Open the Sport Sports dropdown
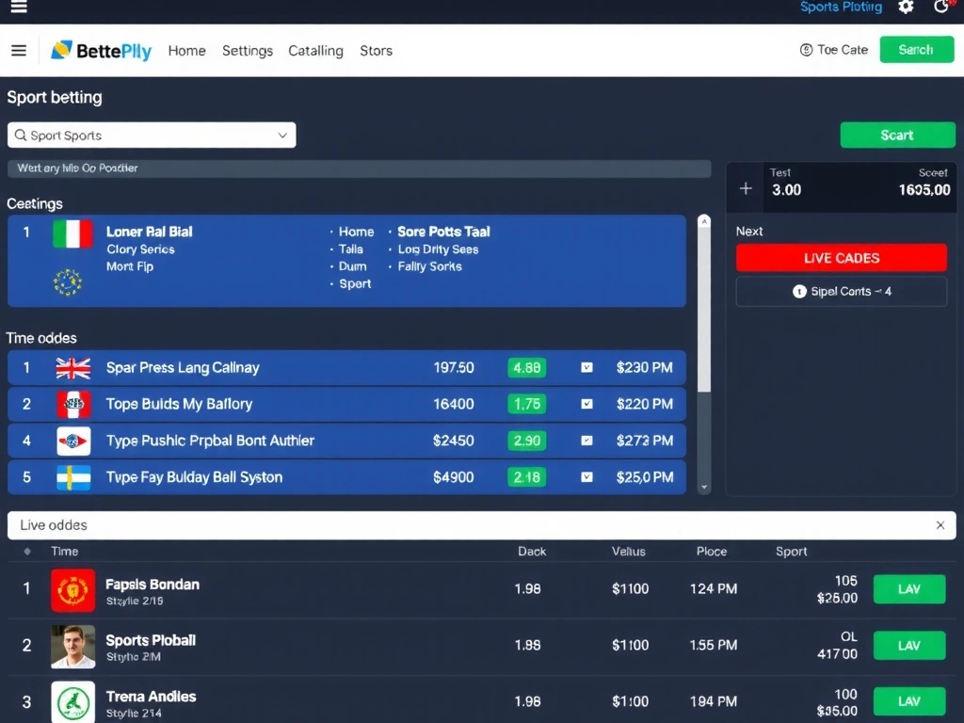Screen dimensions: 964x723 click(151, 135)
